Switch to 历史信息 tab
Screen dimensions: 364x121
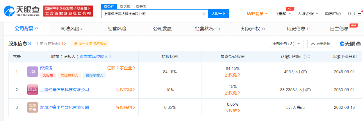(x=298, y=29)
